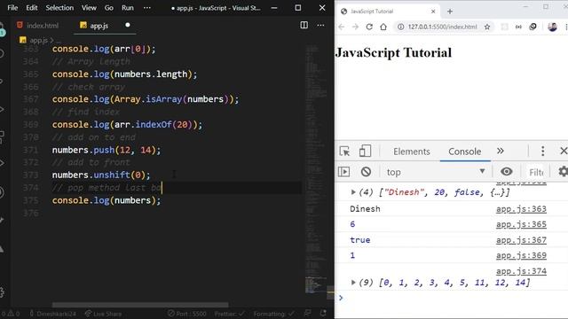The width and height of the screenshot is (568, 319).
Task: Click the Formatting status bar item
Action: tap(273, 314)
